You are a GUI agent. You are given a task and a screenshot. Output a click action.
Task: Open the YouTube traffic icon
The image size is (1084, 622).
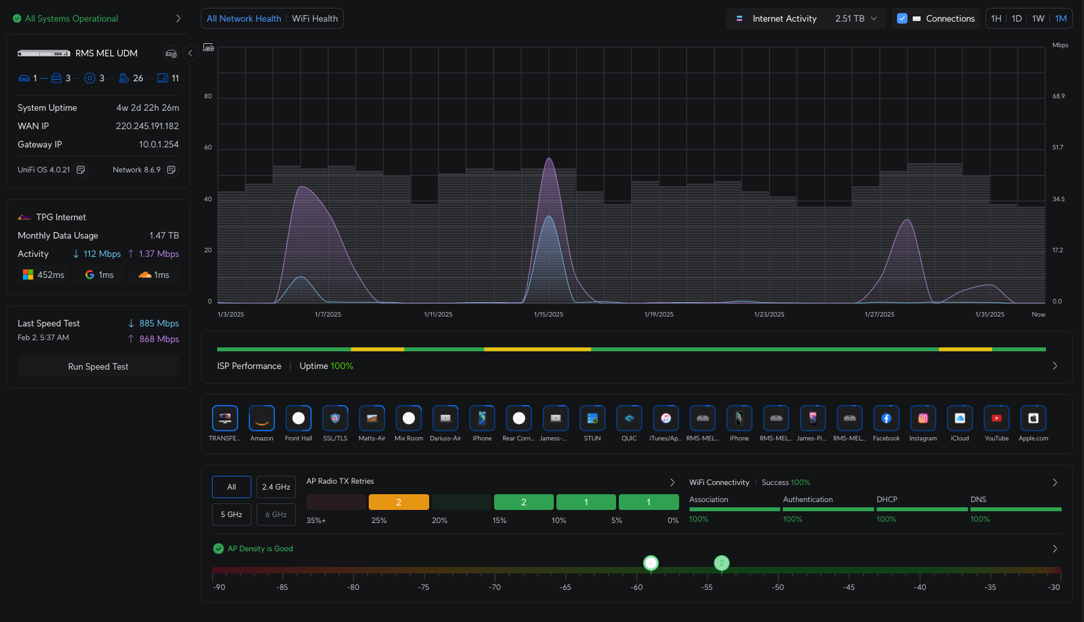(996, 418)
